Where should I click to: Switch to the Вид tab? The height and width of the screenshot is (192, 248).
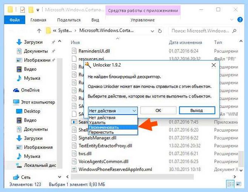pyautogui.click(x=95, y=20)
